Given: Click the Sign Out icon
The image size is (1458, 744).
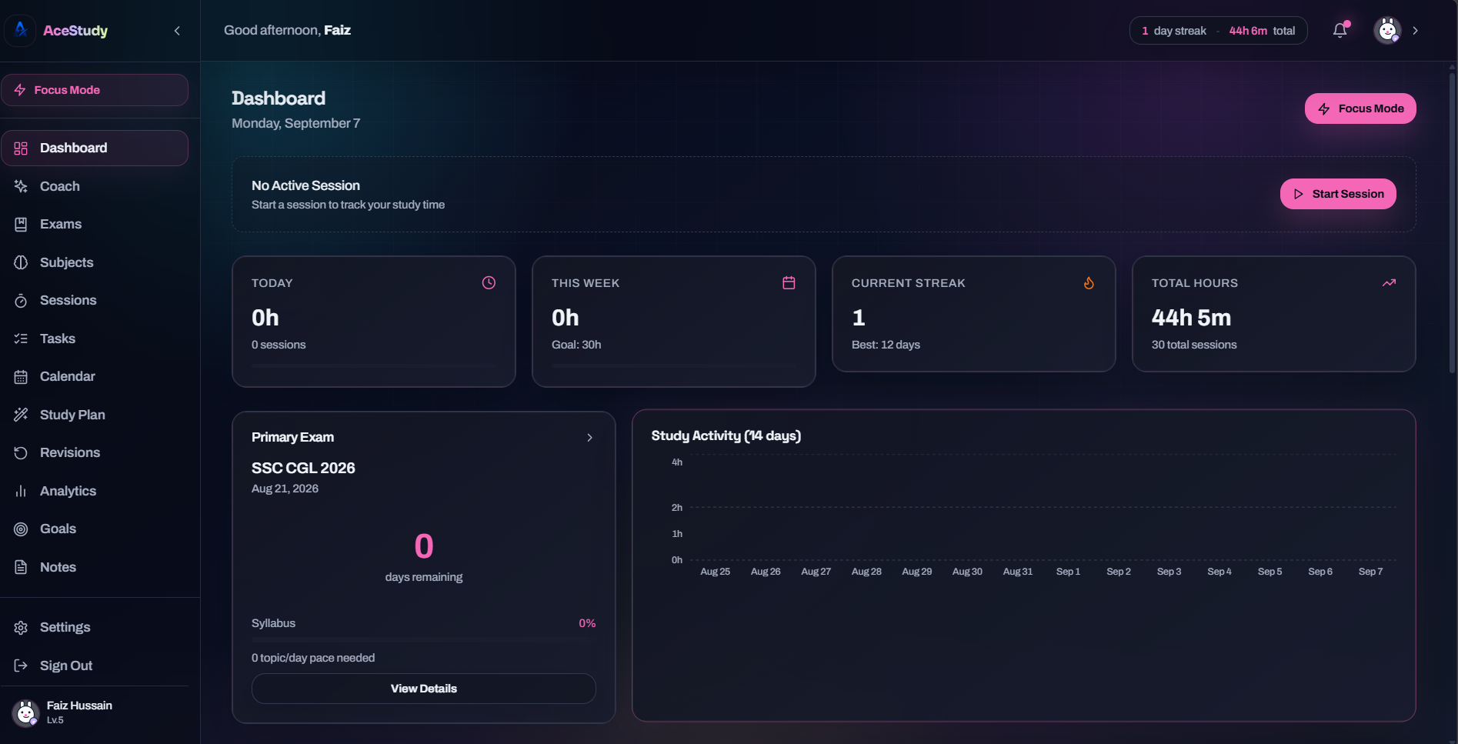Looking at the screenshot, I should [x=21, y=666].
